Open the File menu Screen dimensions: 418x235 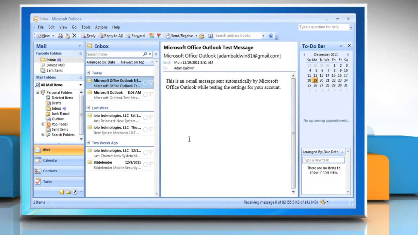tap(40, 27)
